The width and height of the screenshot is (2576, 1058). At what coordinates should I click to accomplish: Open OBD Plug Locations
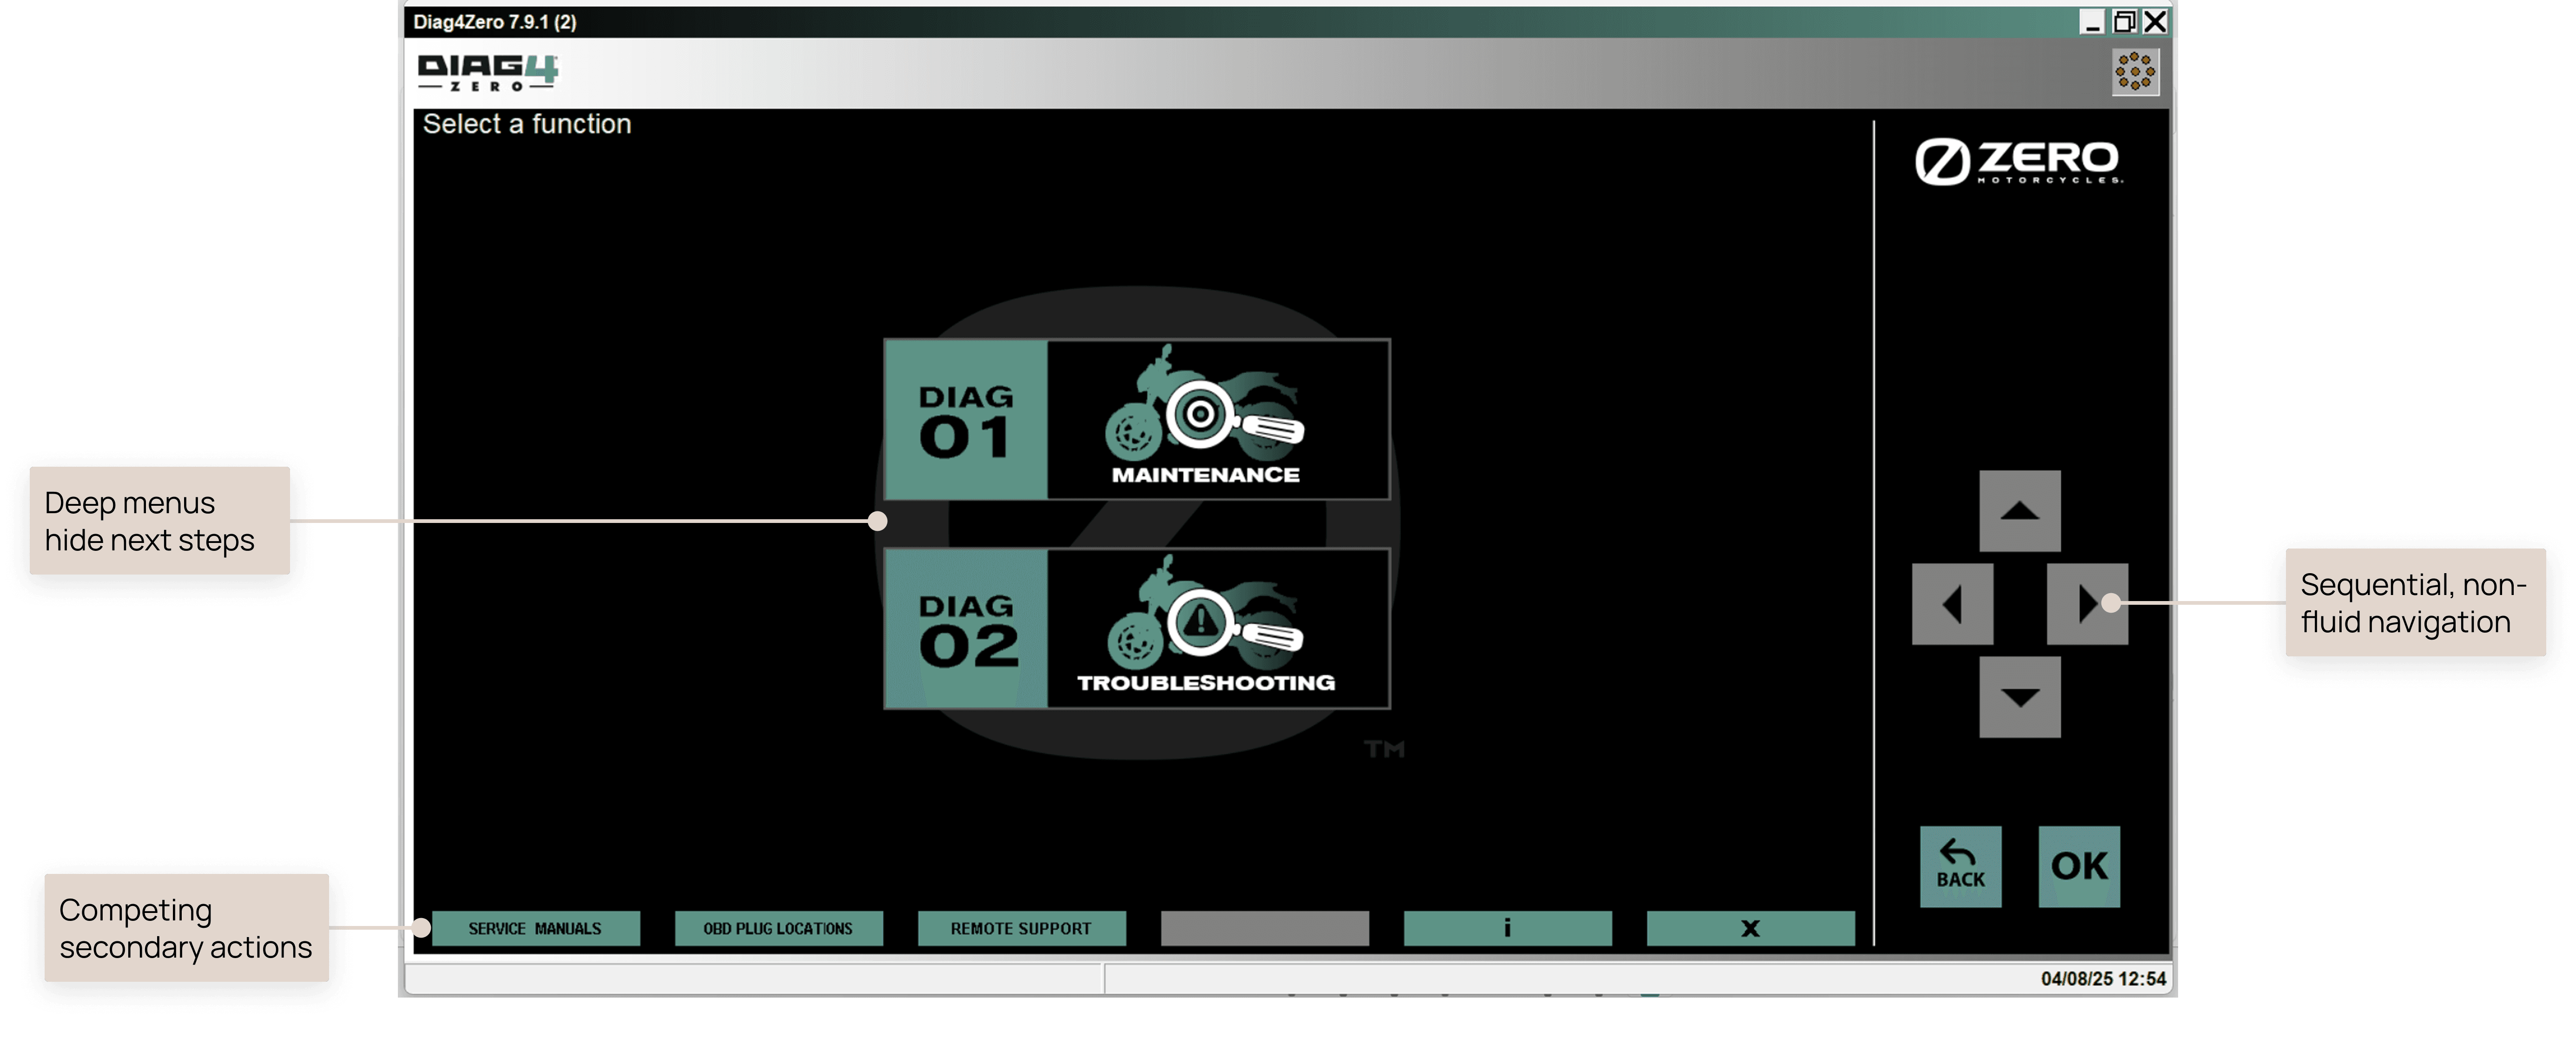click(778, 928)
